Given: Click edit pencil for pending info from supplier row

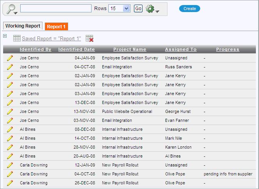Looking at the screenshot, I should [x=10, y=174].
